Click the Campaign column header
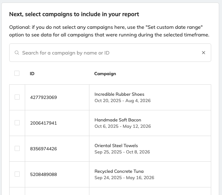222x195 pixels. point(105,74)
